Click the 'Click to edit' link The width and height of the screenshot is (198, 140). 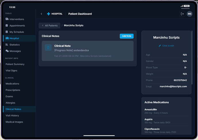166,46
